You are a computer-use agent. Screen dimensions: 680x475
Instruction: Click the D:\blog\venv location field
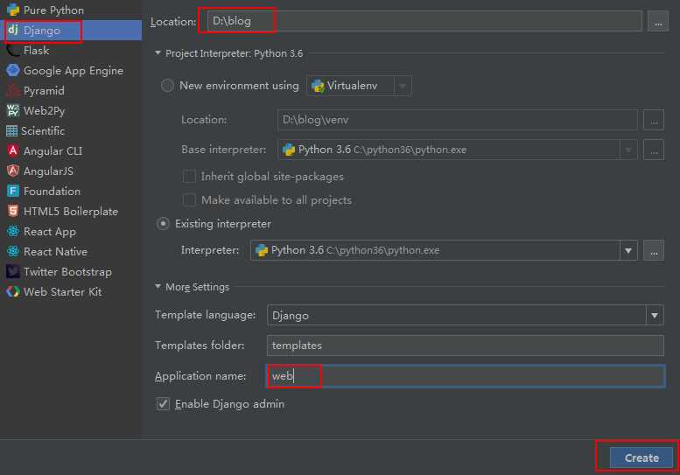click(x=457, y=120)
